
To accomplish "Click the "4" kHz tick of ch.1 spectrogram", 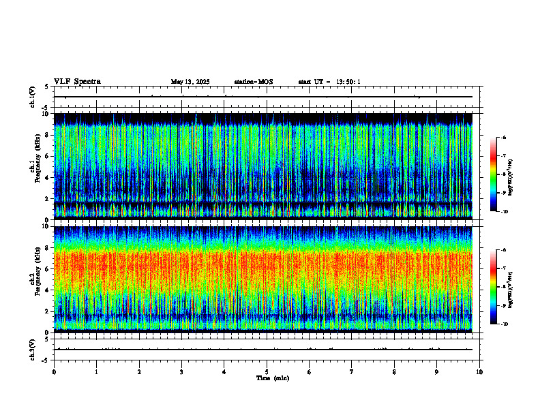I will coord(48,178).
